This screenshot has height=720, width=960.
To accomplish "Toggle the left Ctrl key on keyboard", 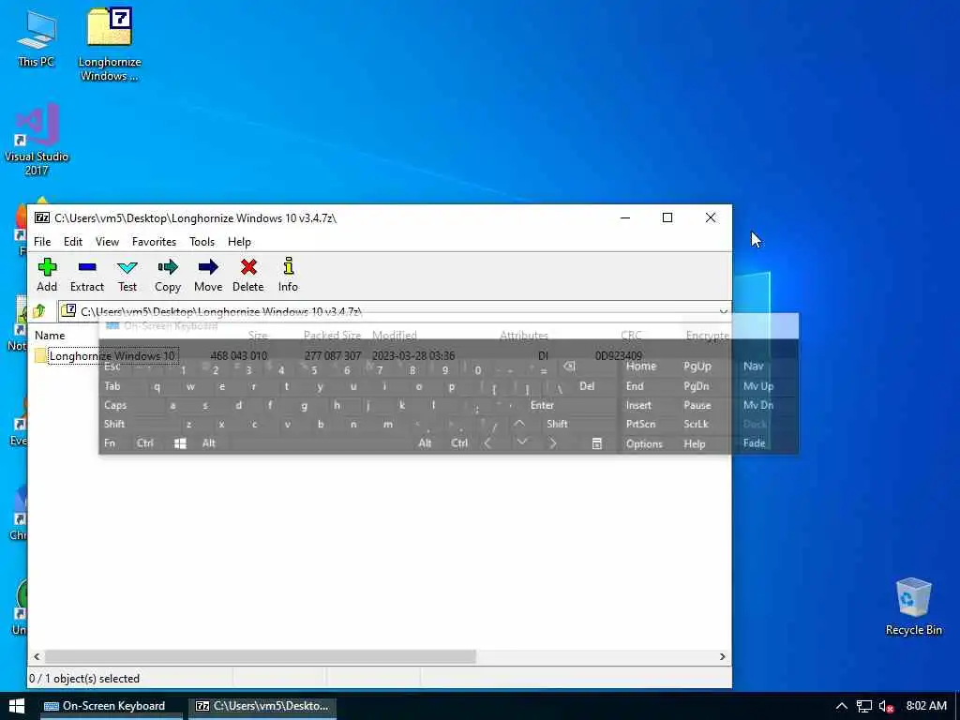I will click(x=145, y=443).
